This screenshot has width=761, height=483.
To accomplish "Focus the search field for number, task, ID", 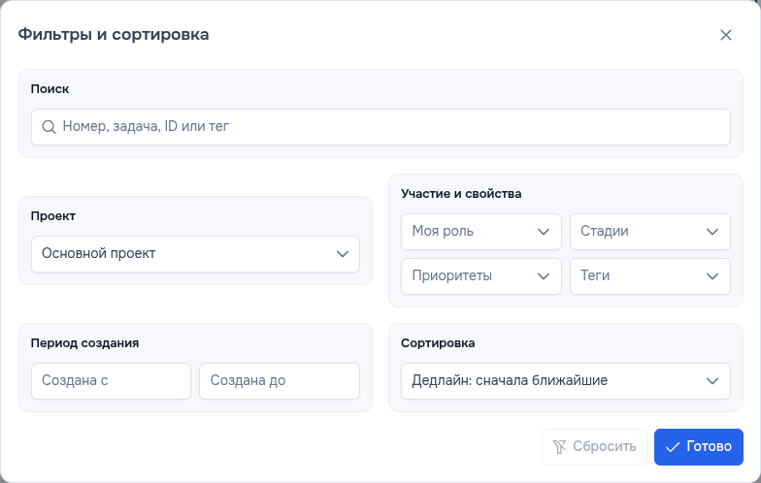I will [380, 127].
